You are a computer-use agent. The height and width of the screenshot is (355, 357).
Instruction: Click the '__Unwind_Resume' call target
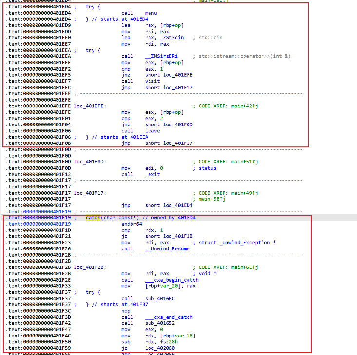(168, 249)
